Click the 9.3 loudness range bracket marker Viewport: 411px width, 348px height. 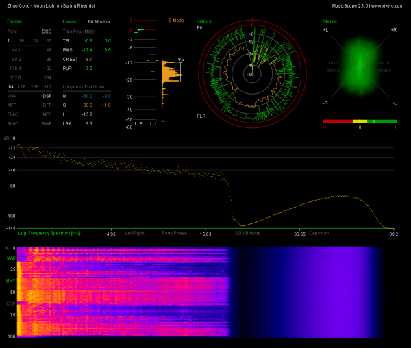pos(182,69)
